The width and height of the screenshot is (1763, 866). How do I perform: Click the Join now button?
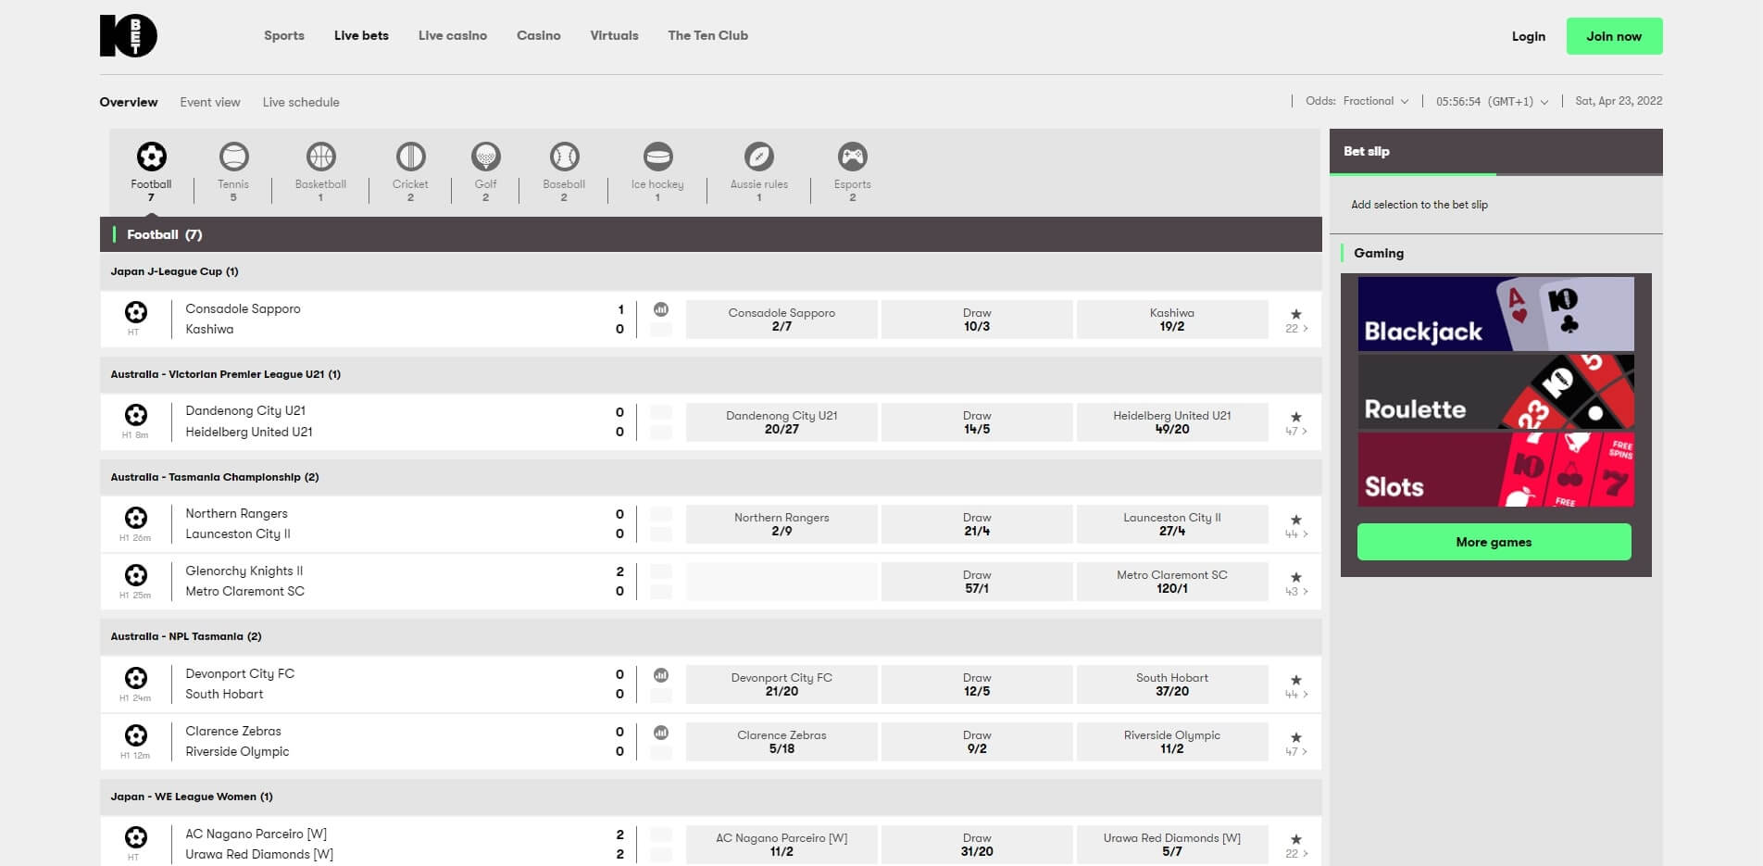(1613, 35)
